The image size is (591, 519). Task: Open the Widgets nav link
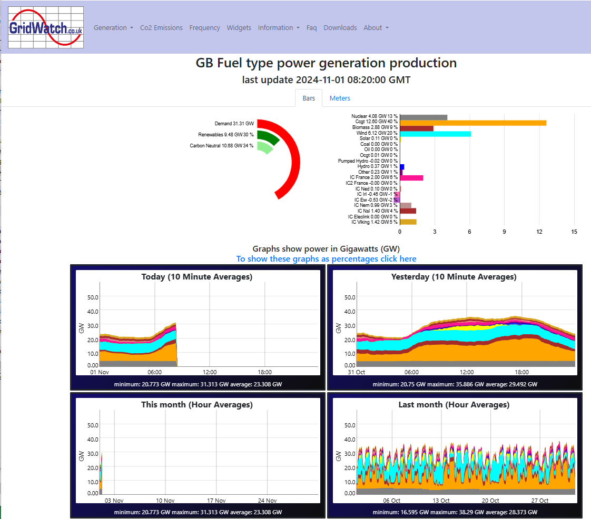[239, 27]
